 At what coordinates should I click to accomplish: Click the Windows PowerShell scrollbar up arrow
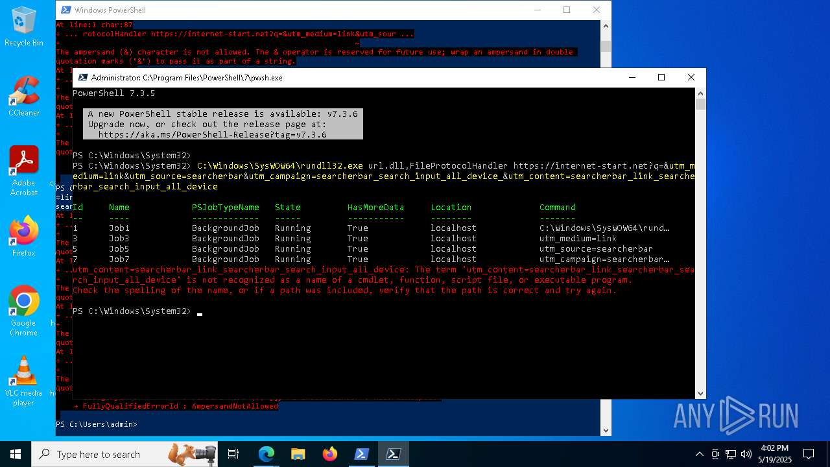pyautogui.click(x=606, y=26)
